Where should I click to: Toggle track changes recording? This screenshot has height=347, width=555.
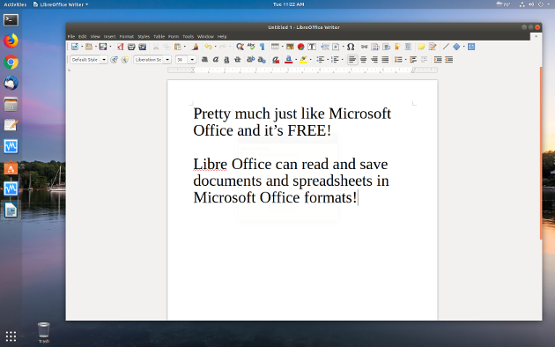click(x=433, y=47)
